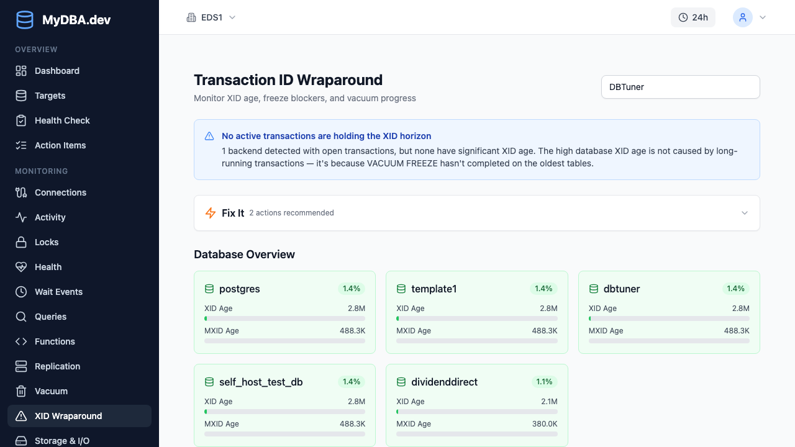795x447 pixels.
Task: Click the Health heartbeat icon
Action: (21, 267)
